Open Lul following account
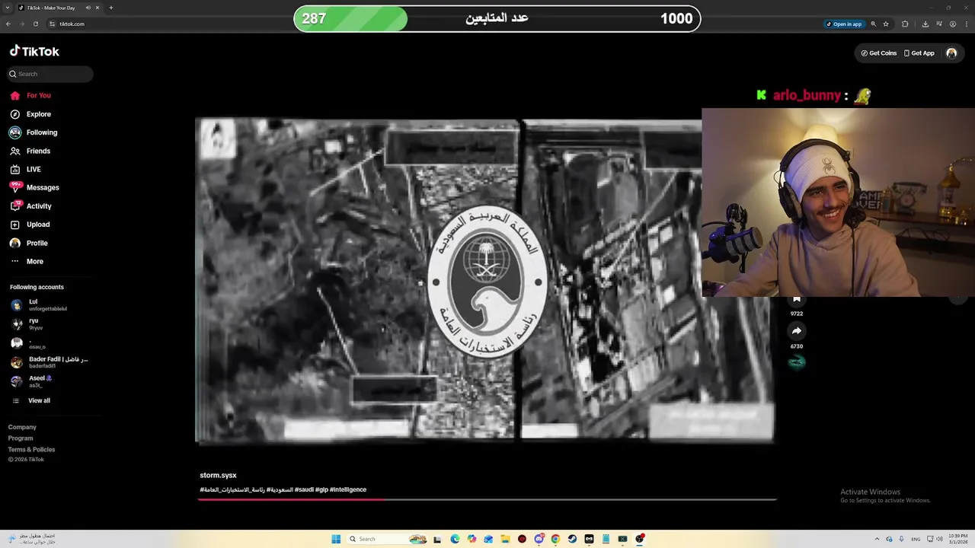 tap(39, 304)
